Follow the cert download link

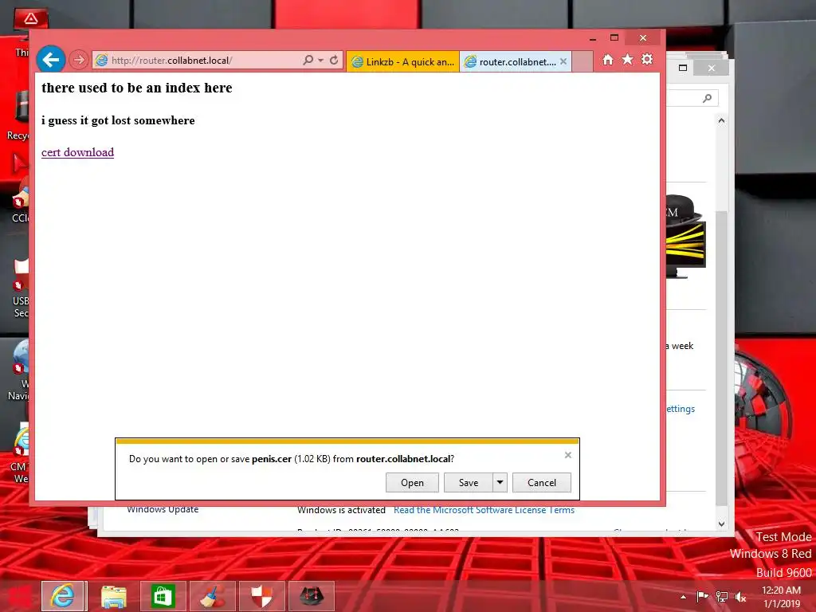pos(77,152)
